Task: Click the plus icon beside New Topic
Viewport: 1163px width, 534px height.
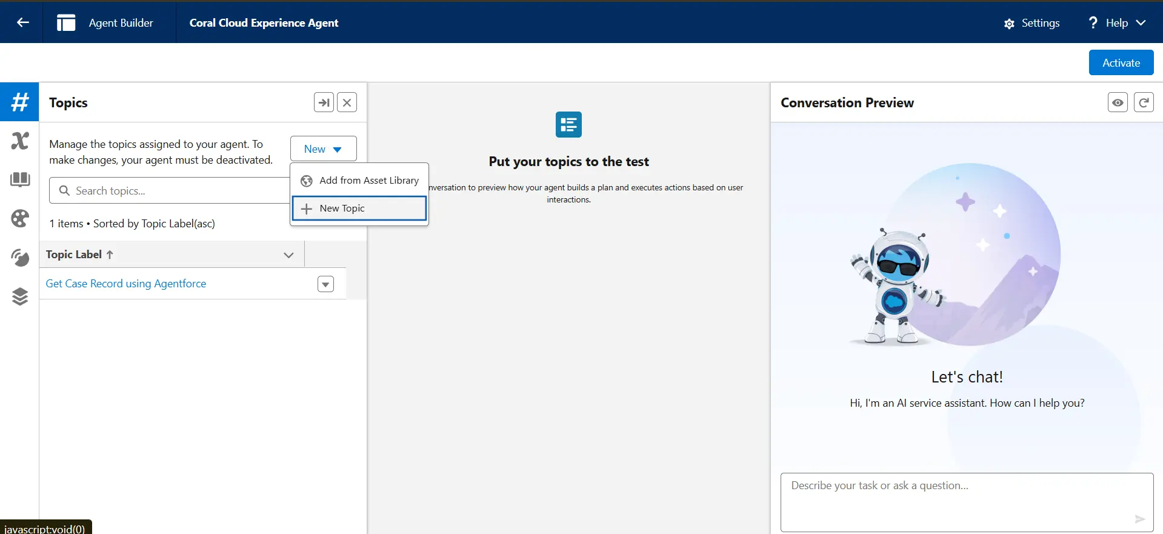Action: click(307, 209)
